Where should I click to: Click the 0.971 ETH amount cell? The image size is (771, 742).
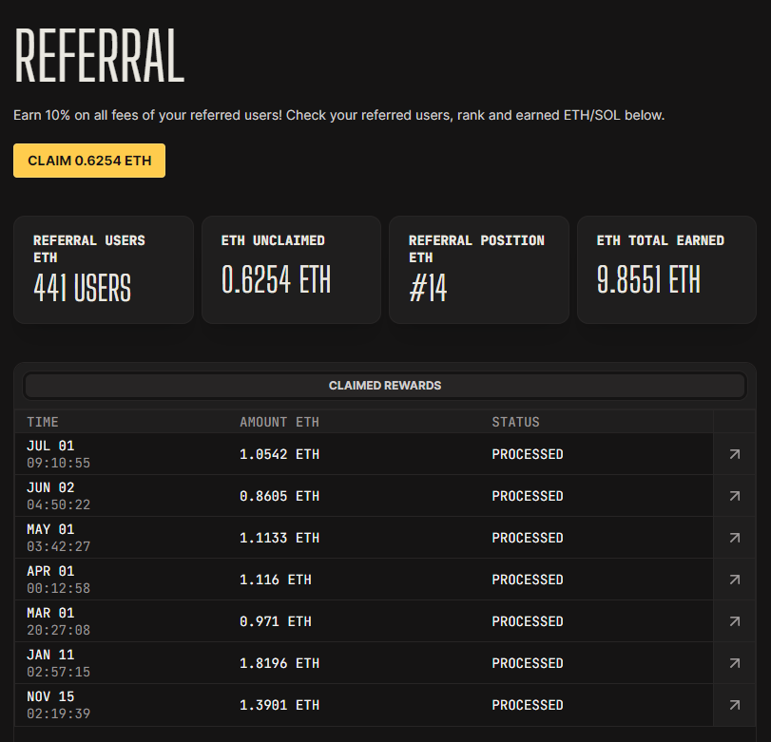click(x=276, y=621)
